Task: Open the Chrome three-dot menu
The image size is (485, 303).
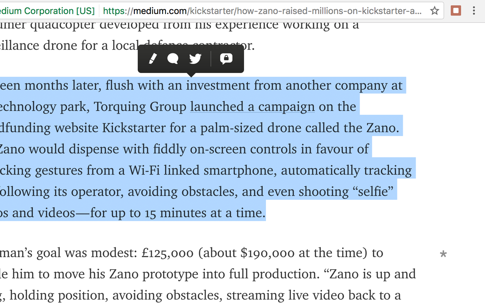Action: (x=474, y=11)
